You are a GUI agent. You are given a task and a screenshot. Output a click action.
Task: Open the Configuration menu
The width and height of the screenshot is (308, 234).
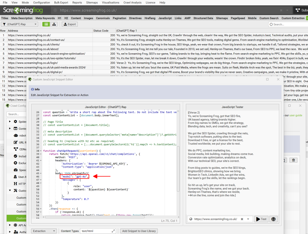click(42, 3)
